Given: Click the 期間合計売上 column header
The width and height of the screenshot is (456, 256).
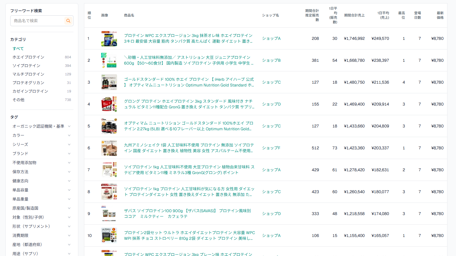Looking at the screenshot, I should click(x=354, y=15).
